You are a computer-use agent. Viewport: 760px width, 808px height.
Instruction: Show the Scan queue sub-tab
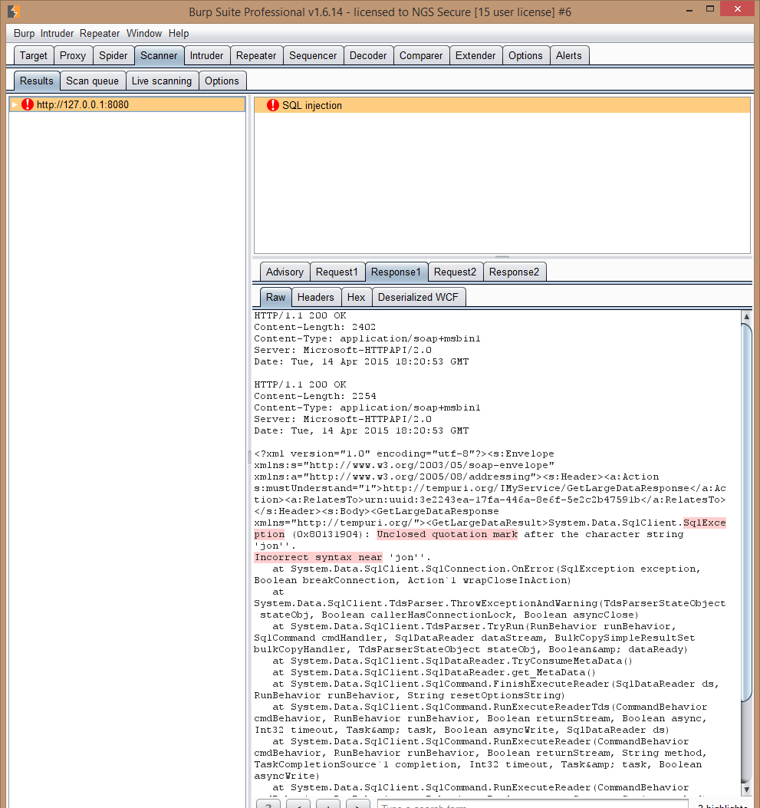pos(92,81)
